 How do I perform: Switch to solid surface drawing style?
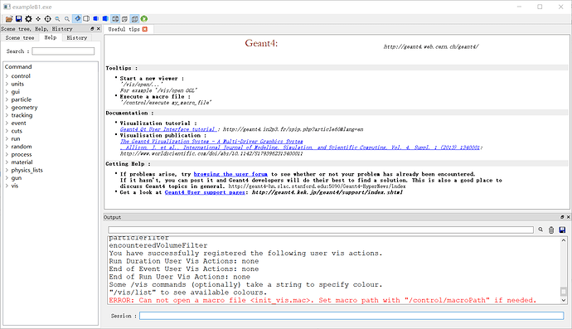point(105,18)
